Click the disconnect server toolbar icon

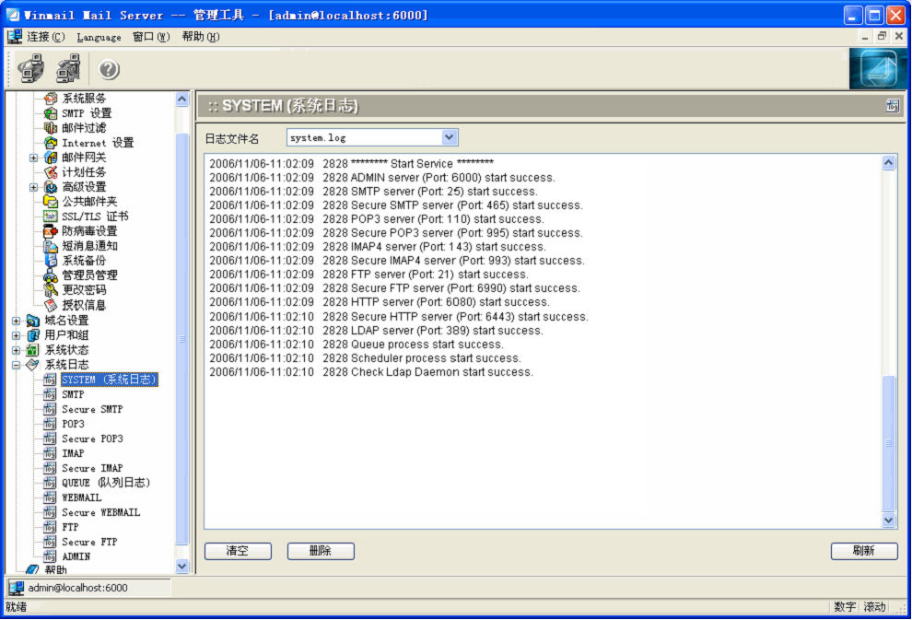(69, 68)
